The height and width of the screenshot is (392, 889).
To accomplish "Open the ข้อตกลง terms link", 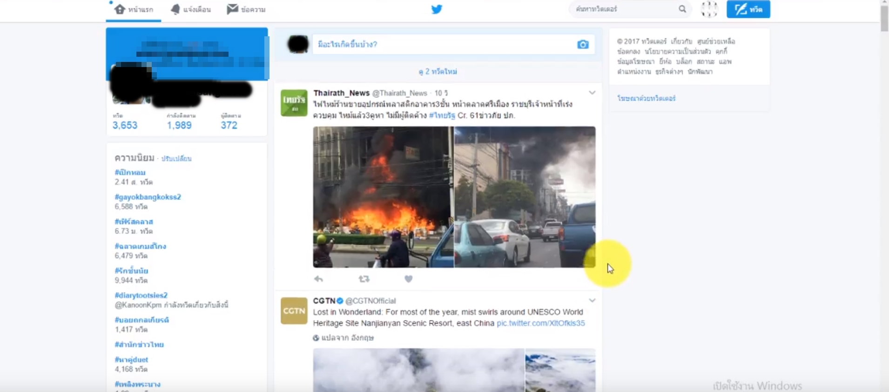I will tap(628, 51).
